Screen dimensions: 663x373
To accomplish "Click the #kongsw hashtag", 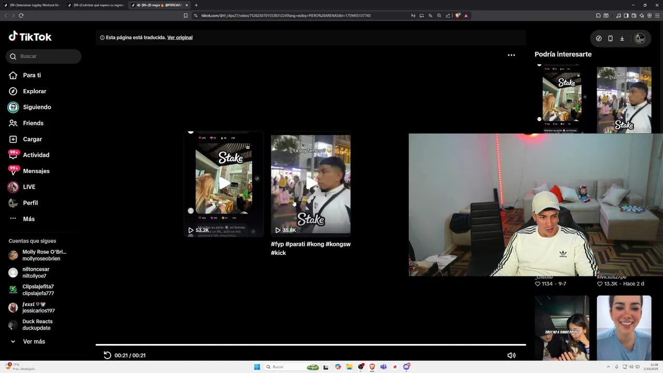I will coord(338,244).
